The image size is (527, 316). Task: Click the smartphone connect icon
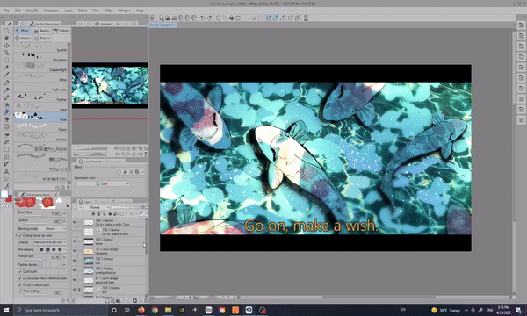[306, 18]
